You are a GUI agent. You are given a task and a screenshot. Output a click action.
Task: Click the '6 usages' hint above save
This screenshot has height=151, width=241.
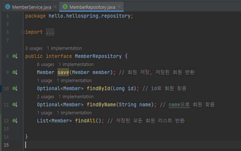45,65
